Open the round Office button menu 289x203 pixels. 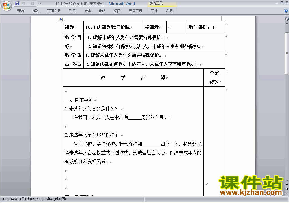click(7, 6)
